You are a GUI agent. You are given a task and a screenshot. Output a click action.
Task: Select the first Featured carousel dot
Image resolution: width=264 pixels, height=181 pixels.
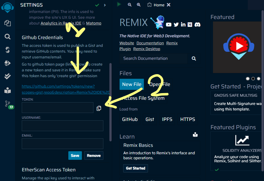pos(248,79)
